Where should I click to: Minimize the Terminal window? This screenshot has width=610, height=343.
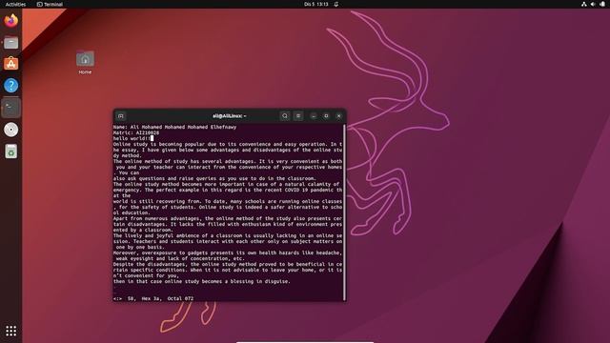314,116
